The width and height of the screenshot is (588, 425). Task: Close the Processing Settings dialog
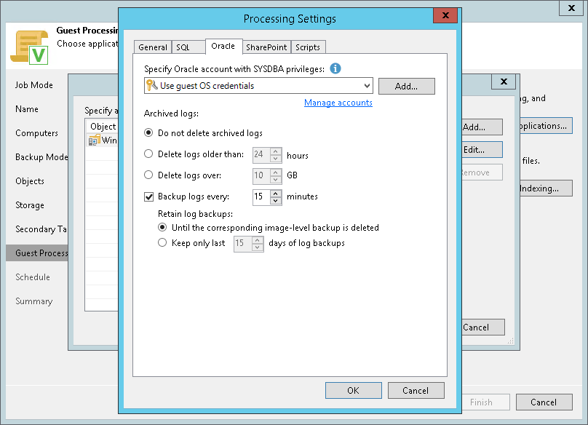(x=445, y=15)
